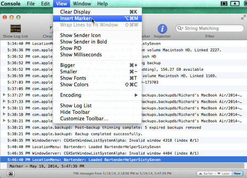Toggle Show PID option

[98, 48]
